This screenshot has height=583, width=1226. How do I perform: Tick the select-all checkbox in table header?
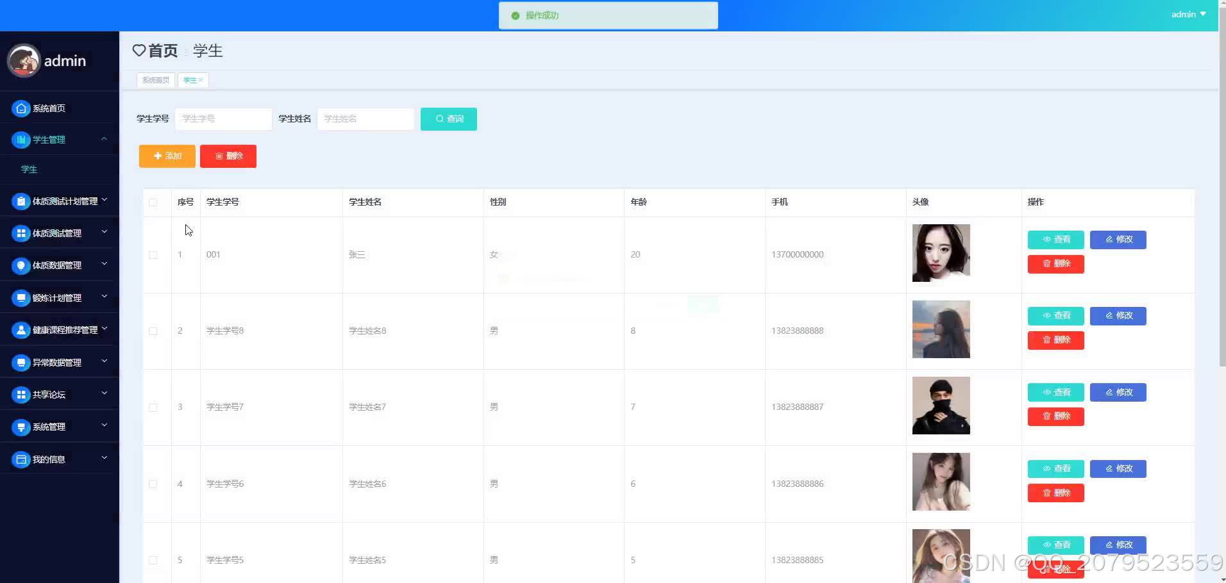153,202
